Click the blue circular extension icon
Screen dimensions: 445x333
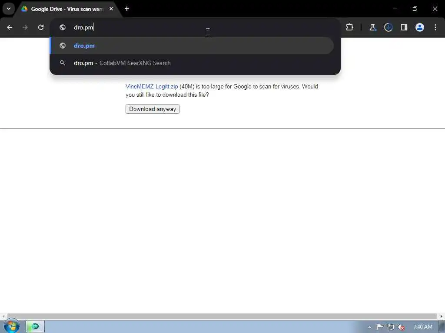388,27
